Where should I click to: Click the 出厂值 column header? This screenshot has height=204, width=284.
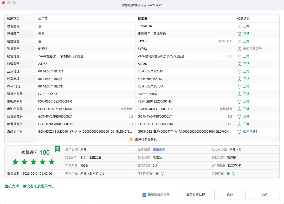tap(43, 19)
